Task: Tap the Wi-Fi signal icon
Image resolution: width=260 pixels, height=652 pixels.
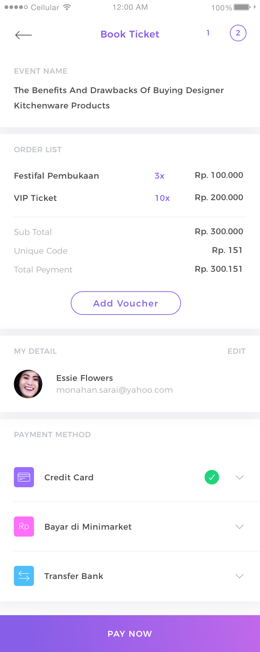Action: click(x=67, y=7)
